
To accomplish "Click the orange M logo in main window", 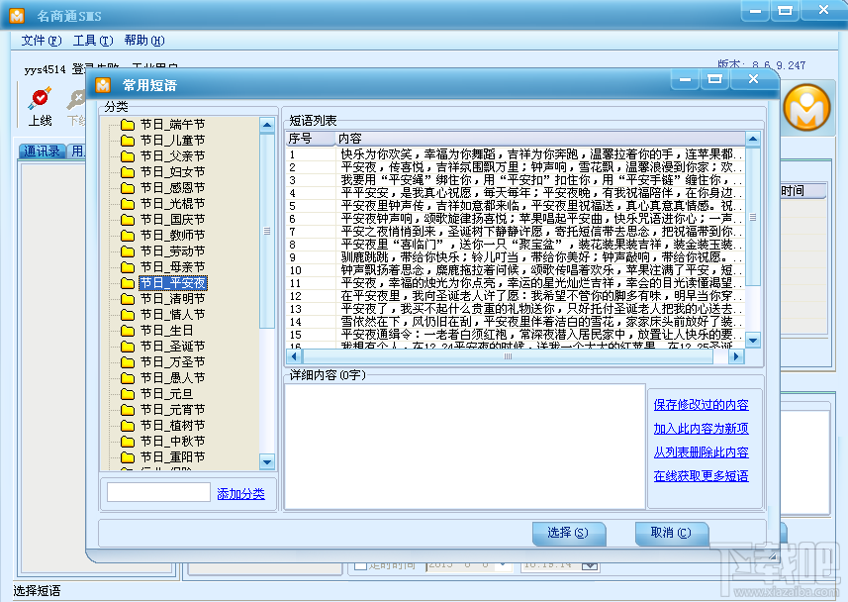I will click(806, 108).
